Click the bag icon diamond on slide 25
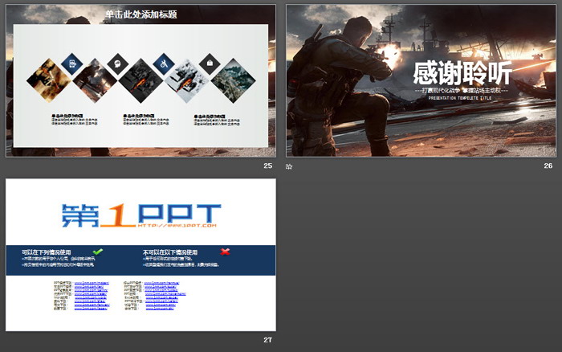Image resolution: width=562 pixels, height=352 pixels. pos(210,63)
